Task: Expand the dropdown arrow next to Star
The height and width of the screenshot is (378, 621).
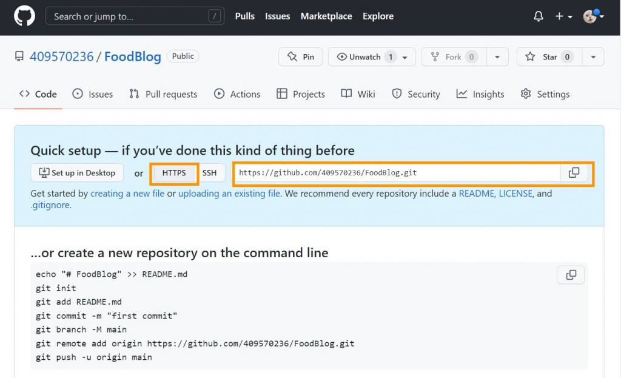Action: pyautogui.click(x=593, y=56)
